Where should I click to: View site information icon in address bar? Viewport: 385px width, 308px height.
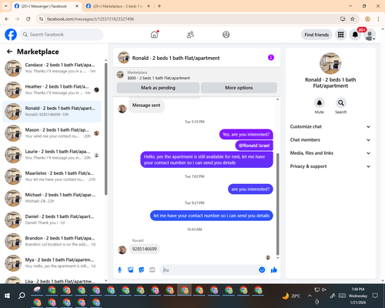(41, 18)
